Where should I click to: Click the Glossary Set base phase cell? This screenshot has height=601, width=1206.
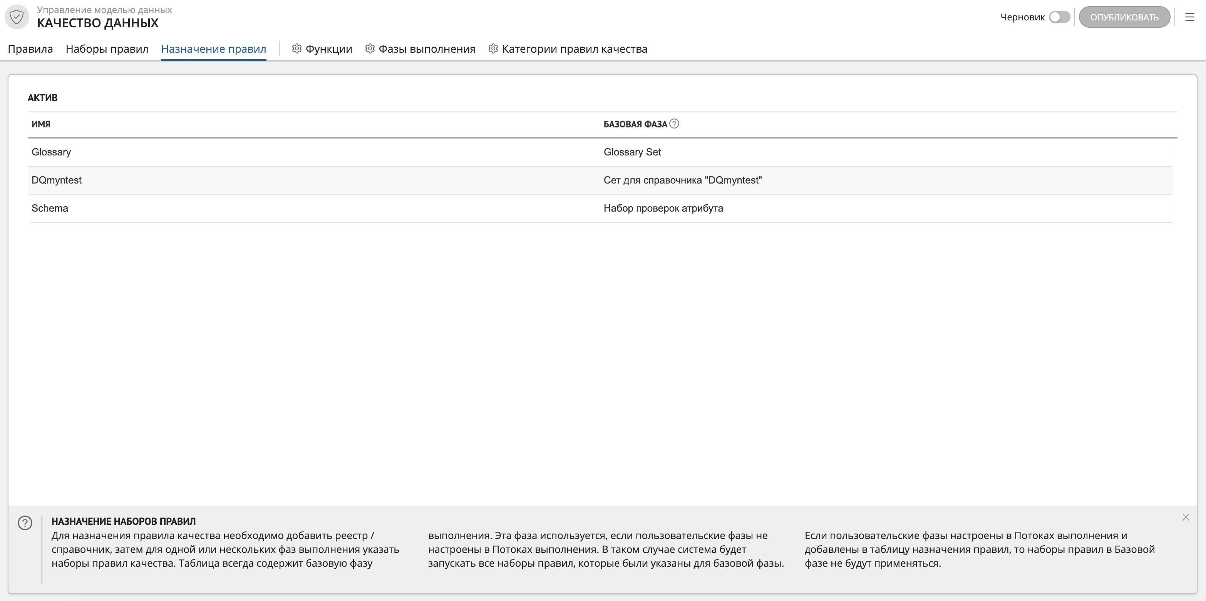coord(632,152)
